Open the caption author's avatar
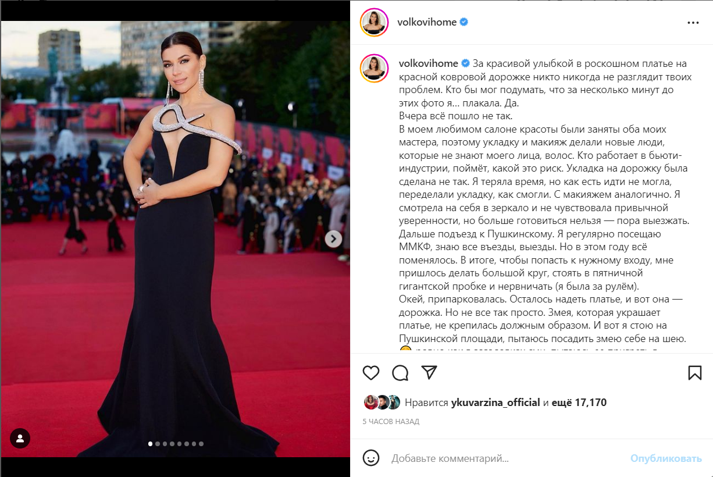This screenshot has width=713, height=477. pyautogui.click(x=374, y=69)
